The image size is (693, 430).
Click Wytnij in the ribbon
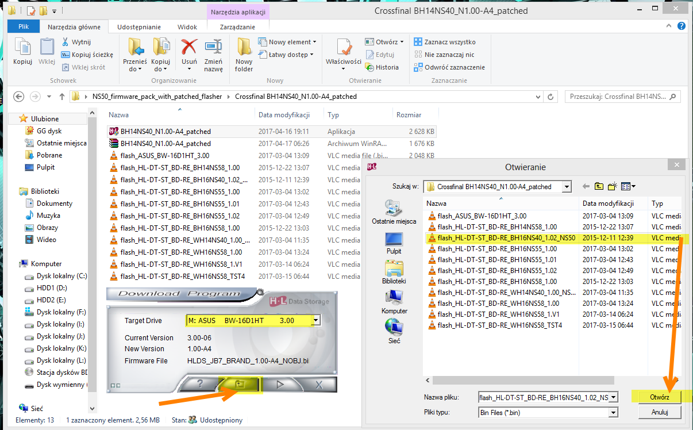pos(76,42)
